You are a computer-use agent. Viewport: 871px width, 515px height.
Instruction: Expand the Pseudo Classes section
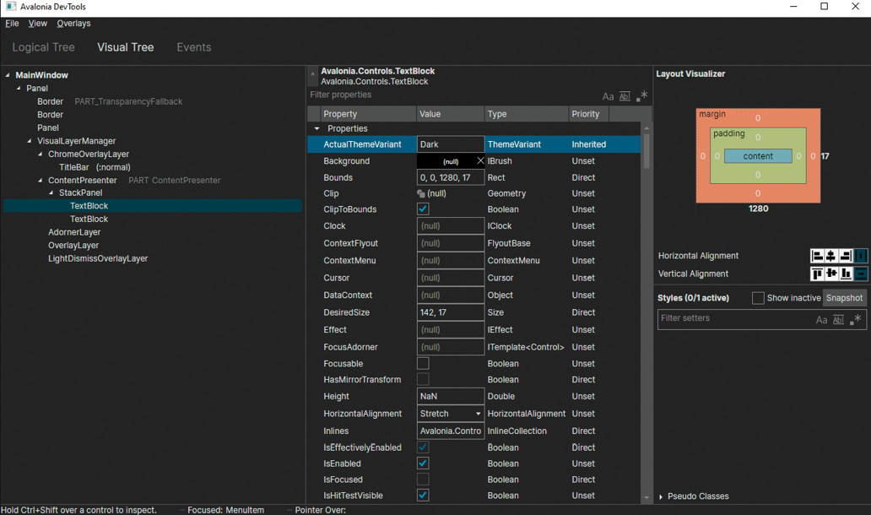(x=661, y=496)
